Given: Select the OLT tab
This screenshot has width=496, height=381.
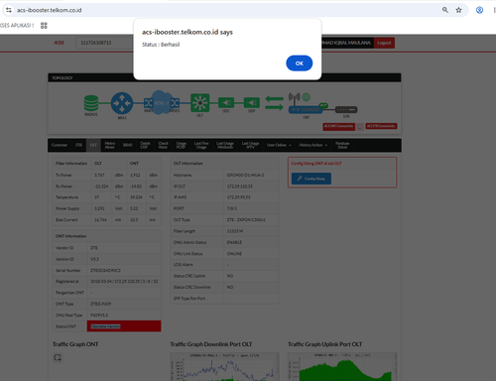Looking at the screenshot, I should tap(93, 145).
